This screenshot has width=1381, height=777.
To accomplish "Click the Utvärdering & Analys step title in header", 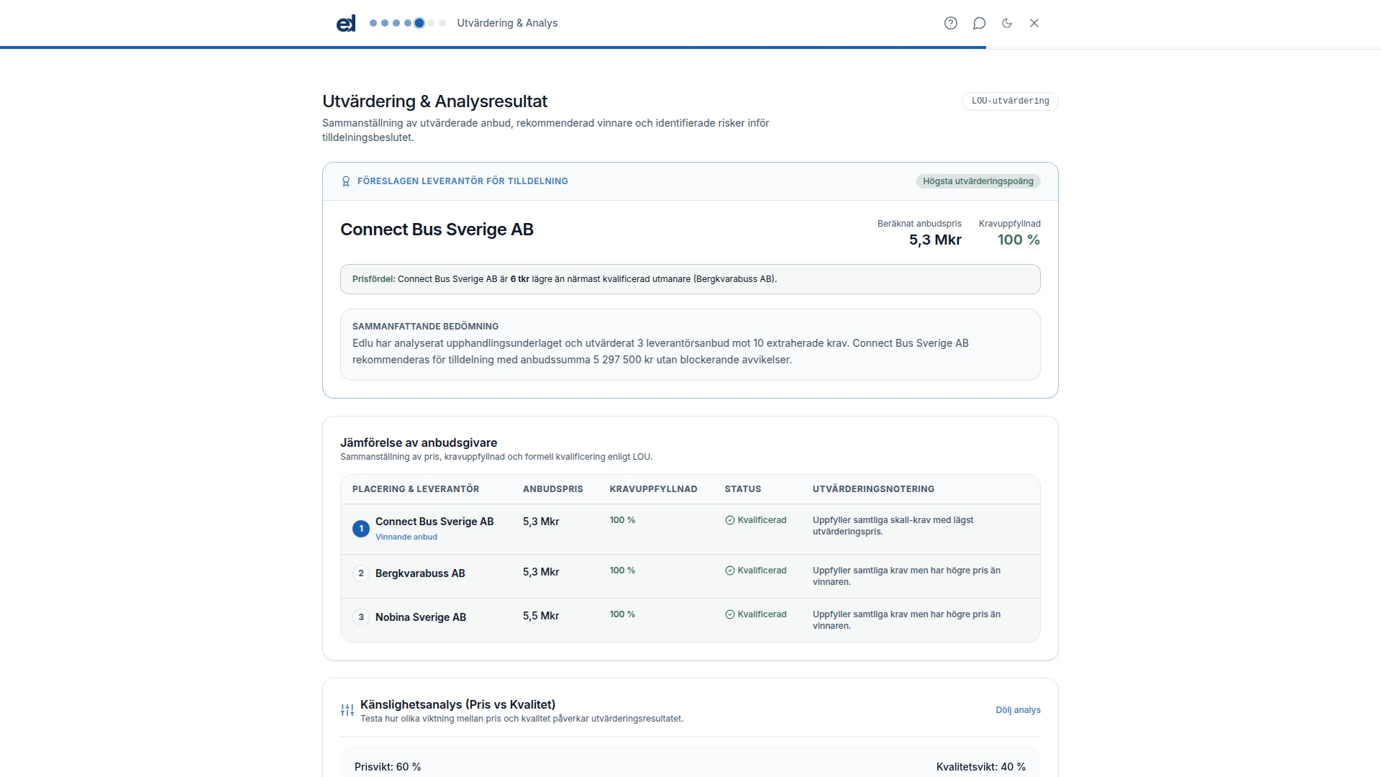I will click(x=507, y=23).
